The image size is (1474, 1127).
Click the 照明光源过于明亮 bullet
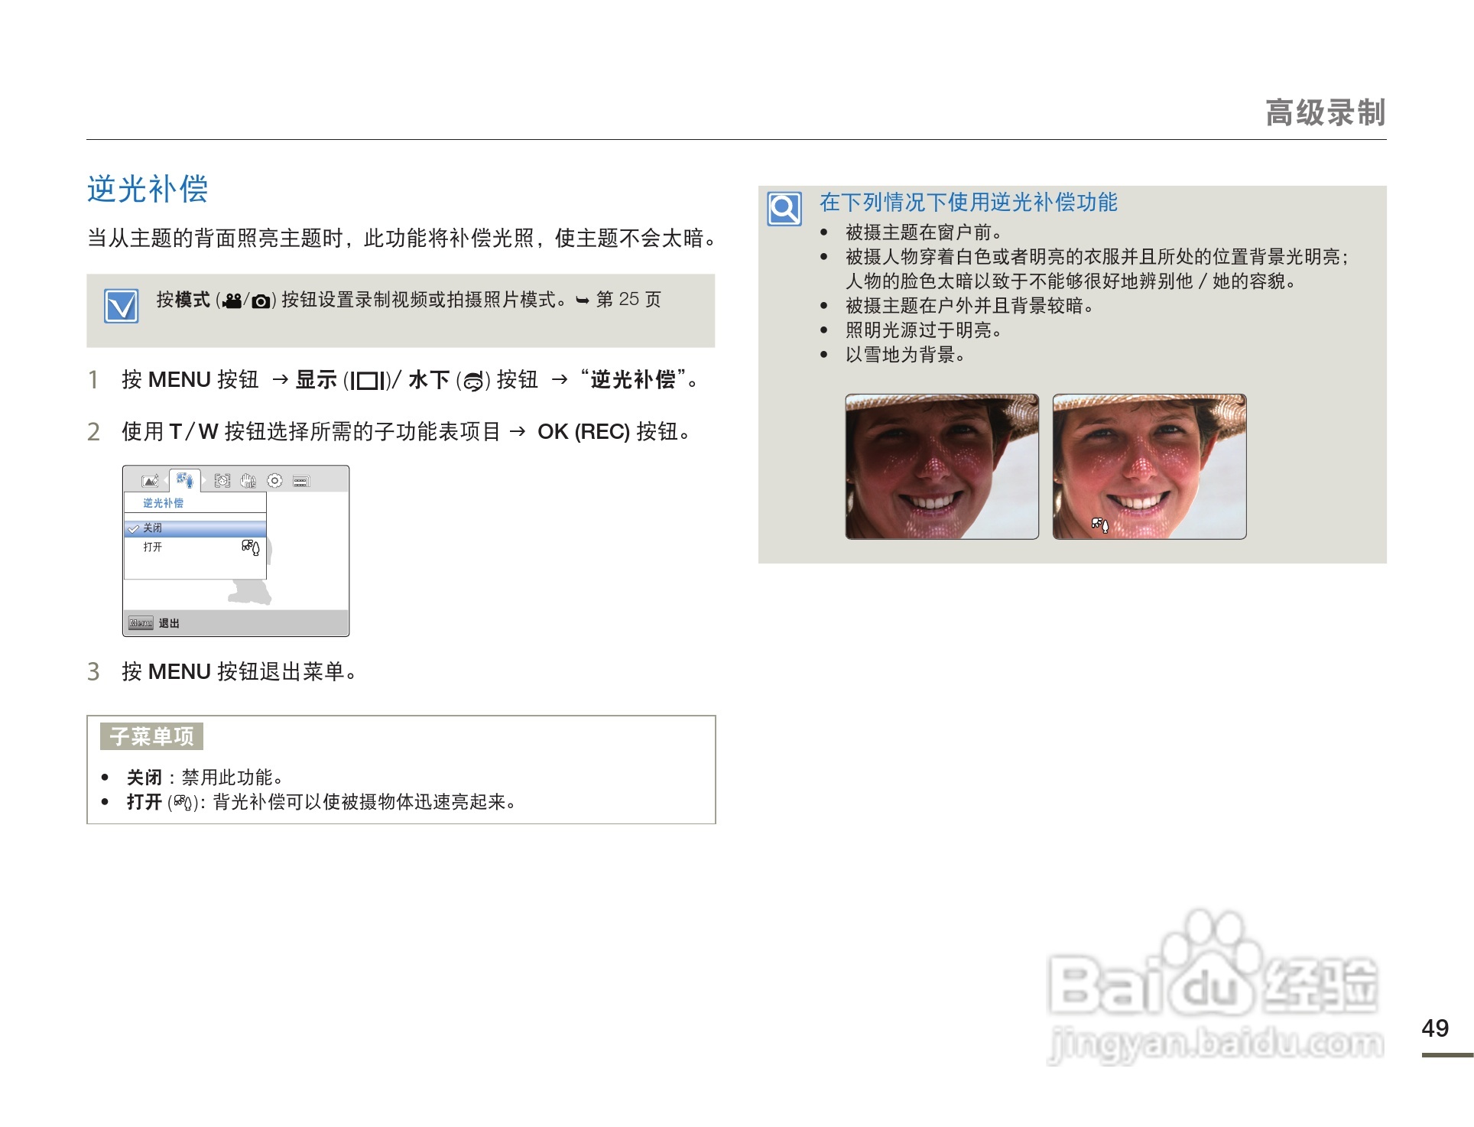[924, 330]
